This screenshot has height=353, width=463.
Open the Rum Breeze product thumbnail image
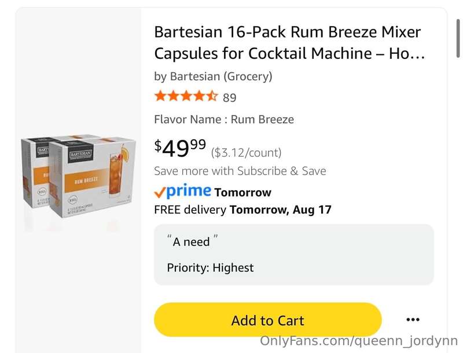pyautogui.click(x=79, y=177)
